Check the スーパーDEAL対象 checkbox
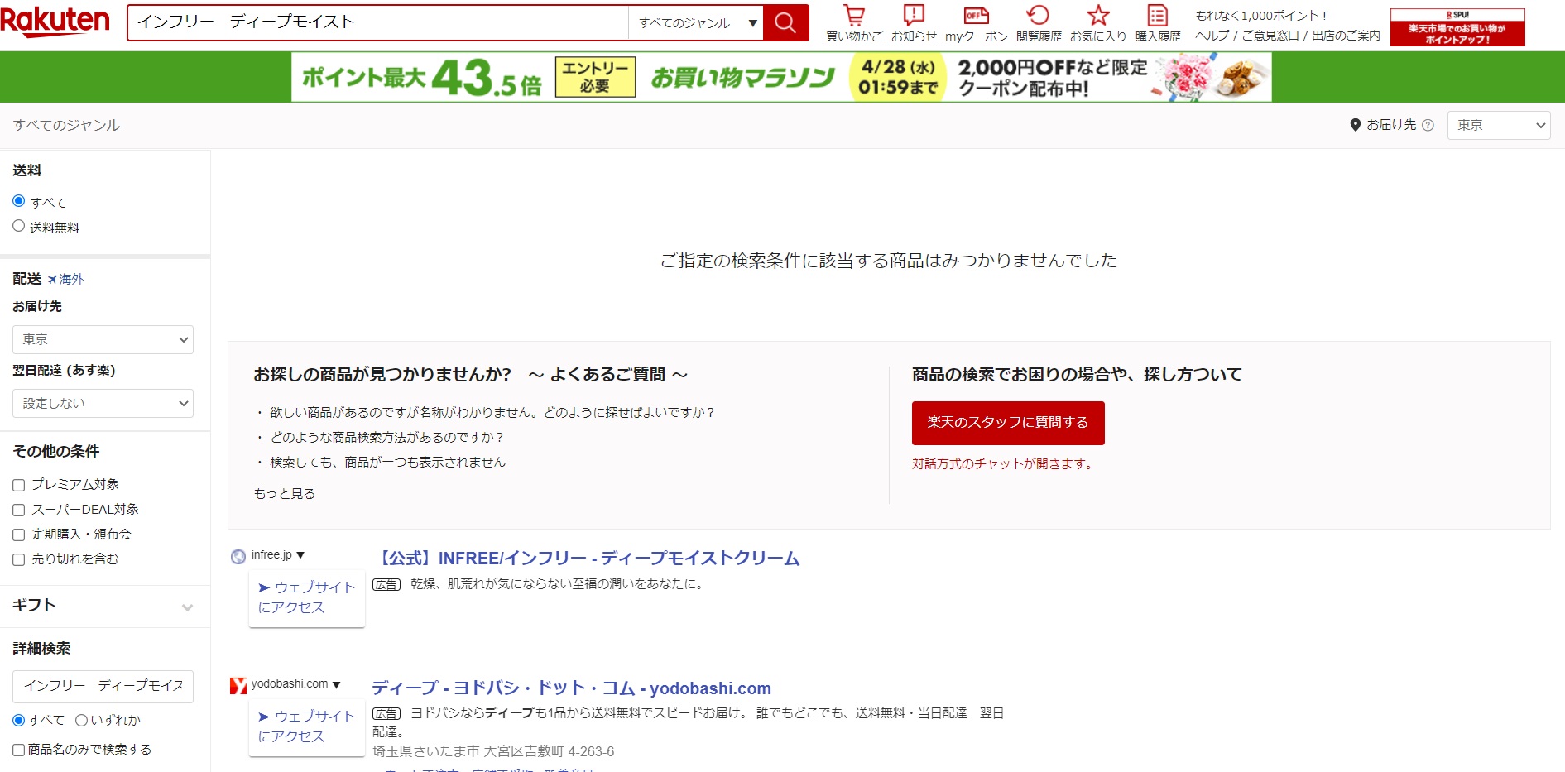 19,510
